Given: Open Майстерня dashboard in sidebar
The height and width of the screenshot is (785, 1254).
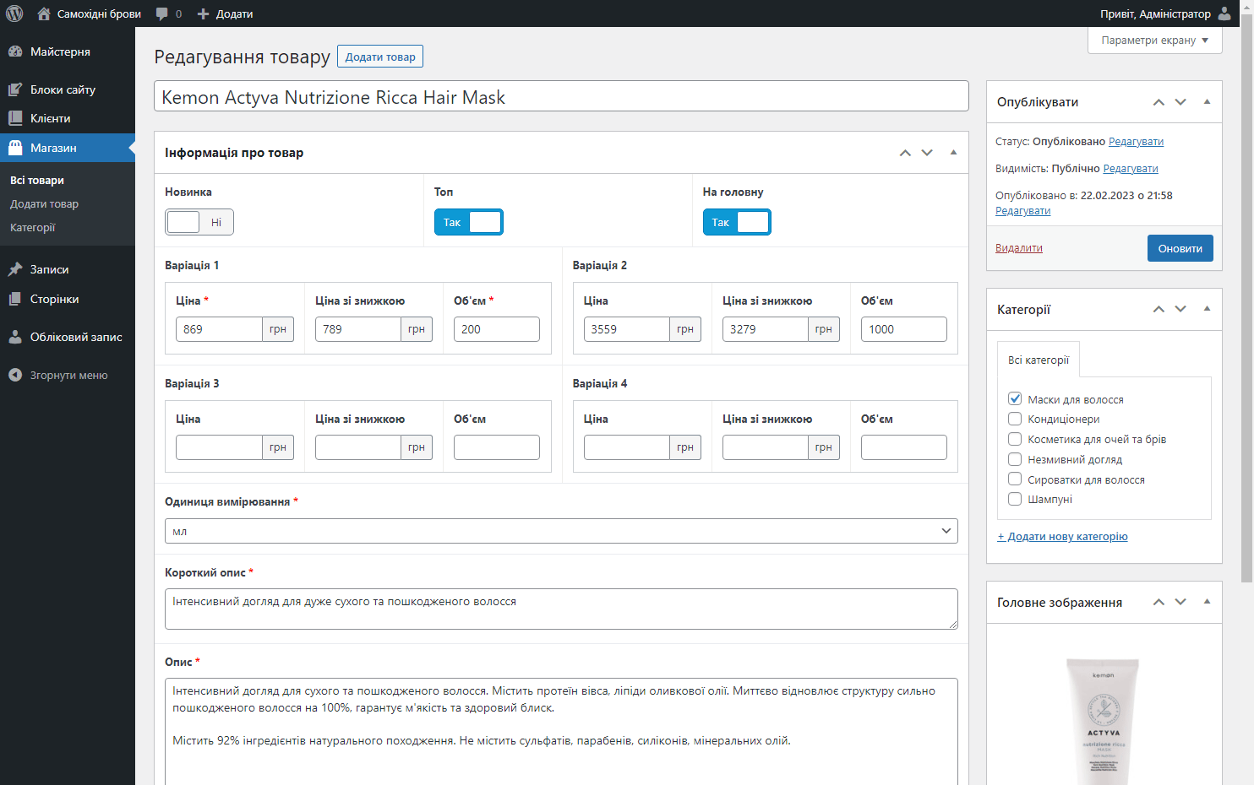Looking at the screenshot, I should (x=60, y=51).
